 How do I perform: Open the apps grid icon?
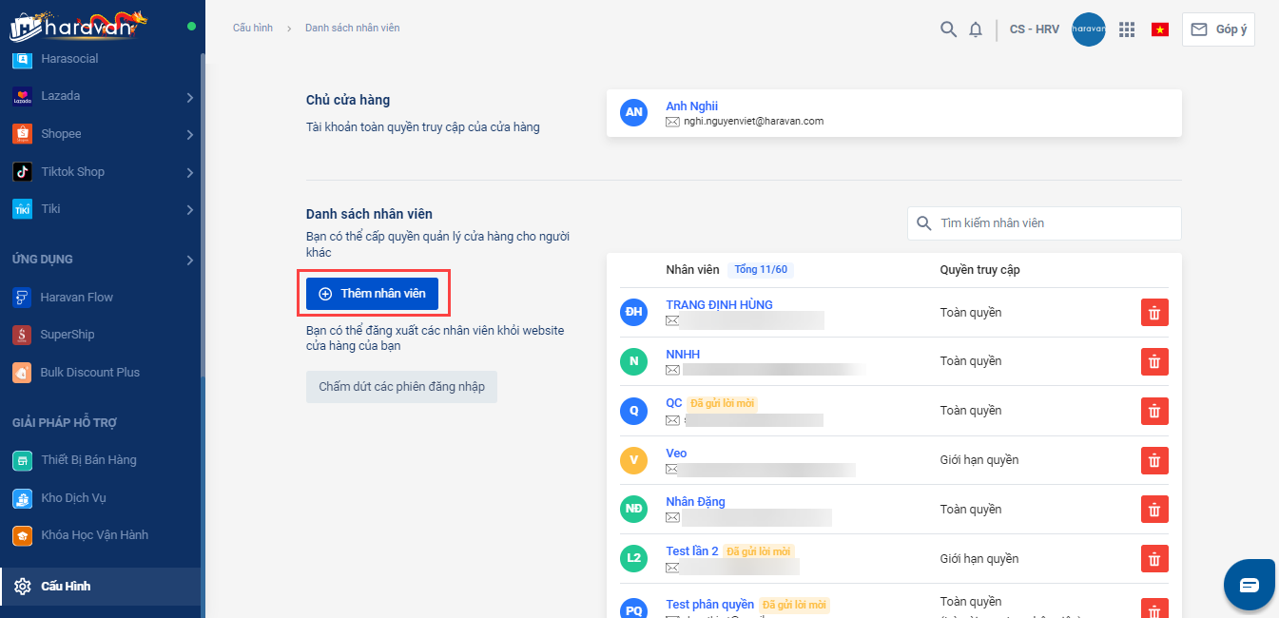tap(1127, 29)
